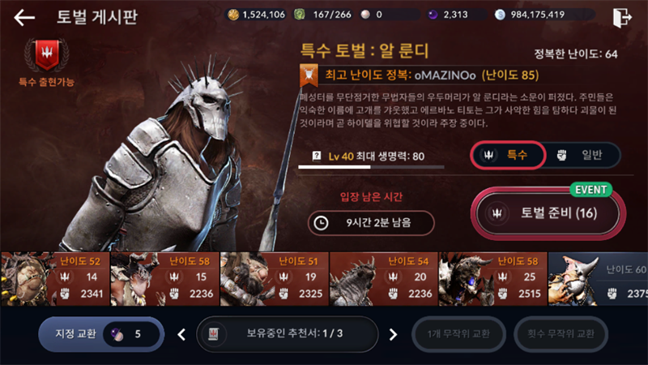Show previous recommendation letter with left chevron
648x365 pixels.
(181, 334)
